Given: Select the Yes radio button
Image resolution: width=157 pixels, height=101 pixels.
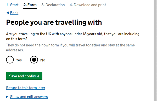Looking at the screenshot, I should click(x=10, y=60).
